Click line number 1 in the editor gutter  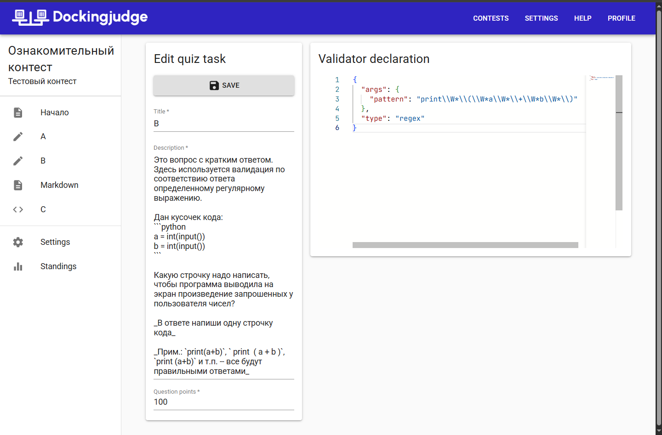tap(337, 80)
